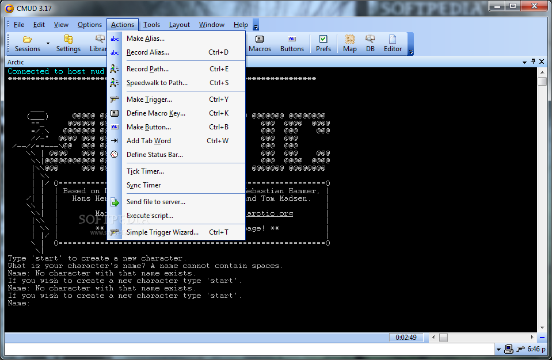Image resolution: width=552 pixels, height=360 pixels.
Task: Open the Layout menu
Action: coord(179,25)
